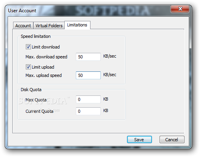Save the user account settings
The height and width of the screenshot is (157, 200).
(x=139, y=140)
